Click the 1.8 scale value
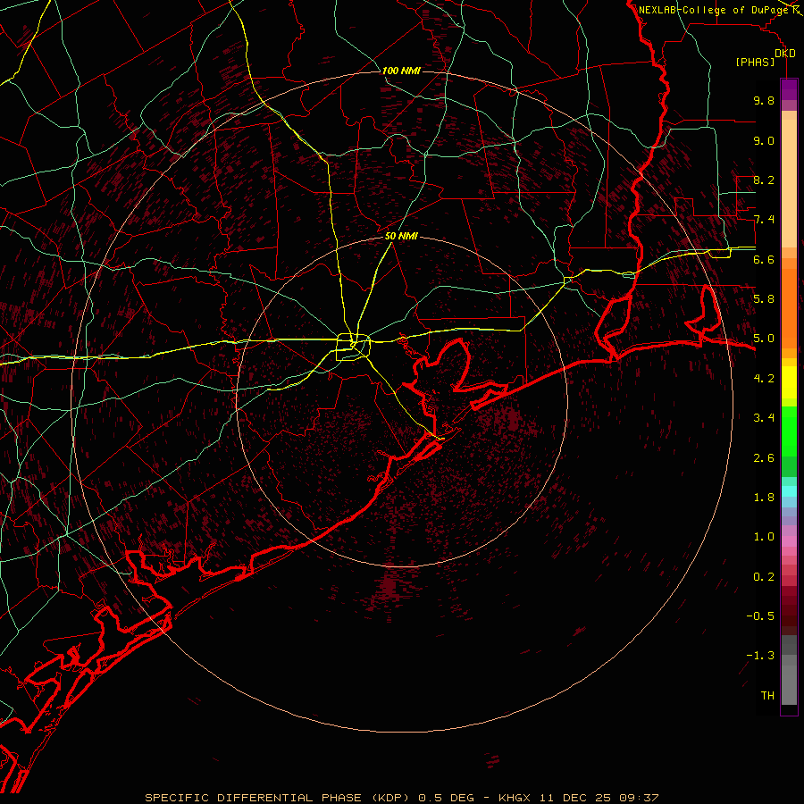The width and height of the screenshot is (804, 804). (x=764, y=498)
